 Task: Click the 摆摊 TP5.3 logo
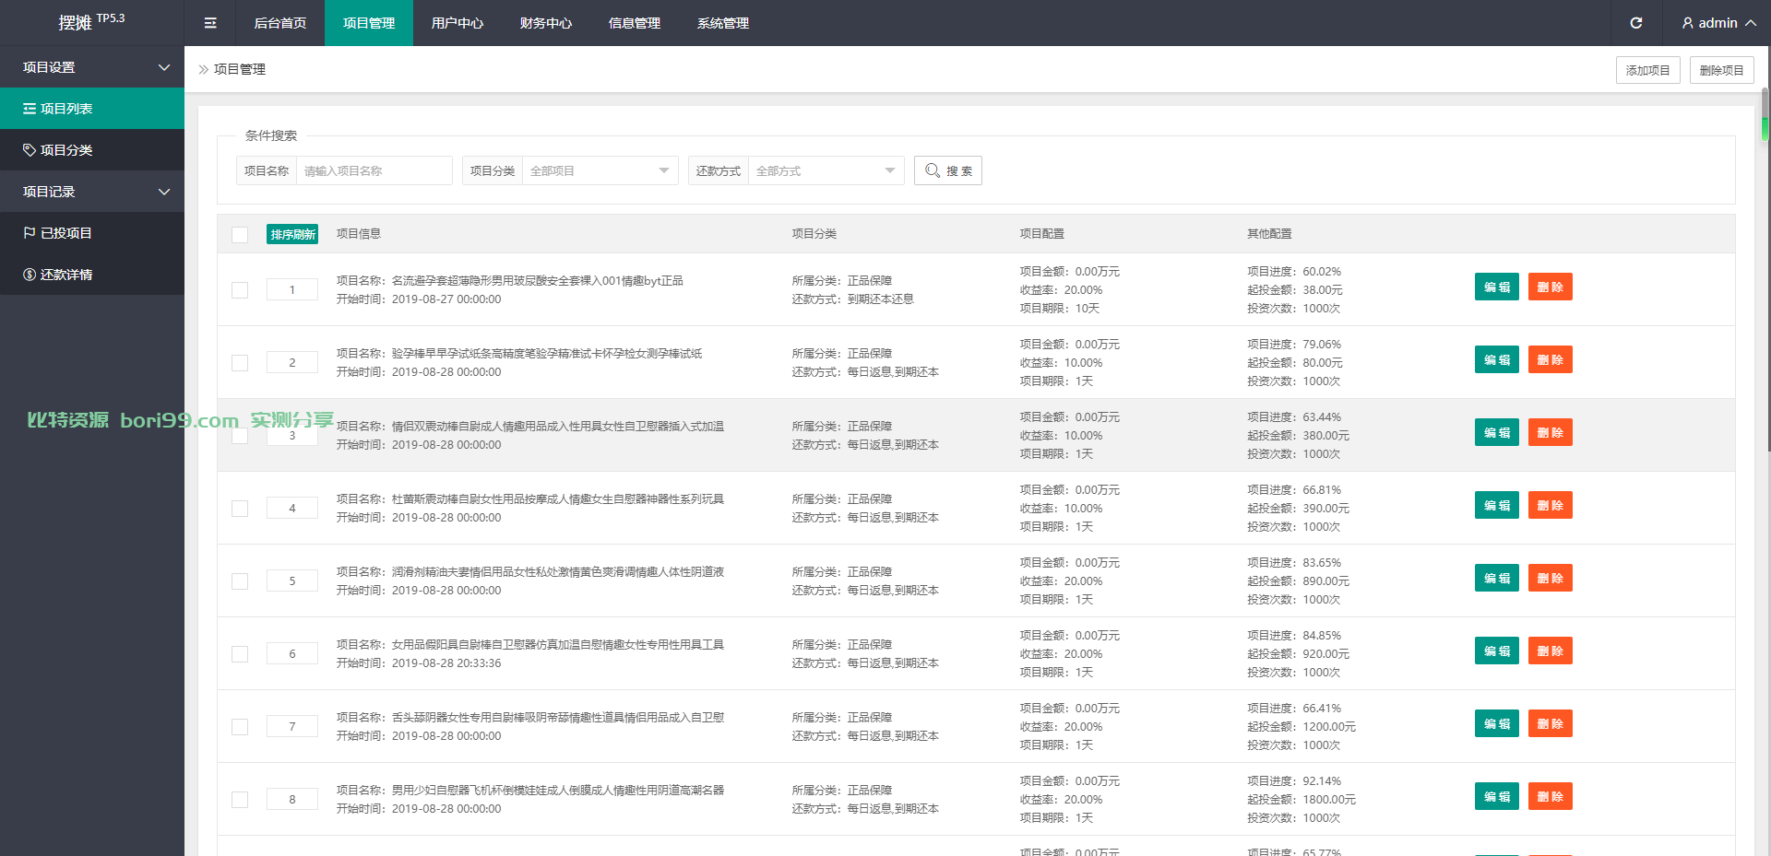pyautogui.click(x=91, y=22)
